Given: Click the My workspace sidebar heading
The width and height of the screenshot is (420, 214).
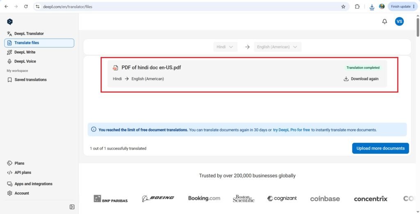Looking at the screenshot, I should pyautogui.click(x=17, y=71).
